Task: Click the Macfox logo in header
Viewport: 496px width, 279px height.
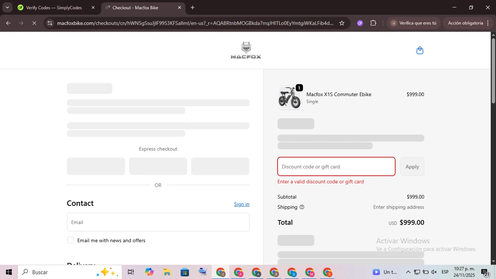Action: pos(246,50)
